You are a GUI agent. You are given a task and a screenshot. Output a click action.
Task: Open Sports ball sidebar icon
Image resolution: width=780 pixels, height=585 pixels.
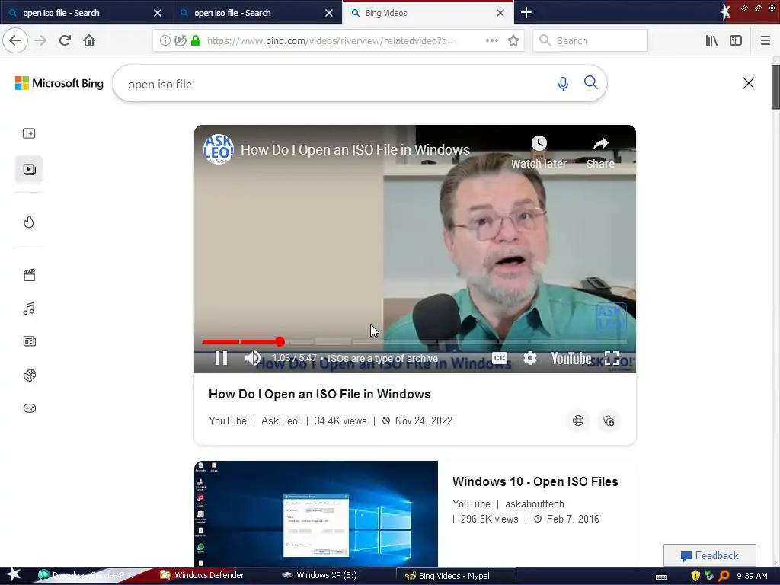(30, 375)
